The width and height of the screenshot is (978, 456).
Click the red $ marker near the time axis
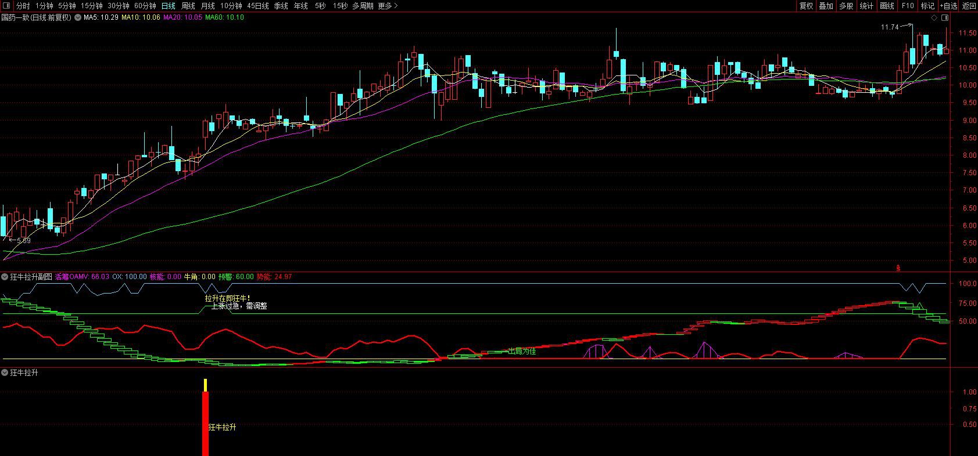898,267
